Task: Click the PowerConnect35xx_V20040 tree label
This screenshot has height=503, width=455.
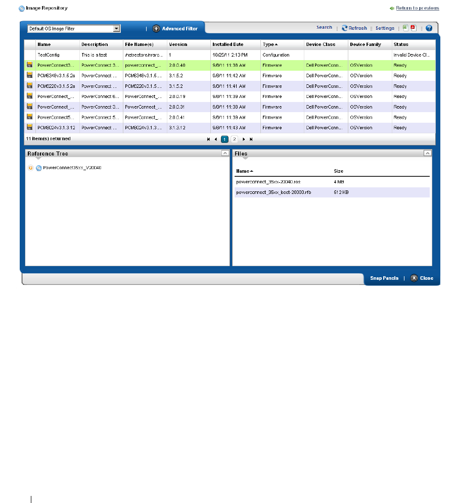Action: 72,168
